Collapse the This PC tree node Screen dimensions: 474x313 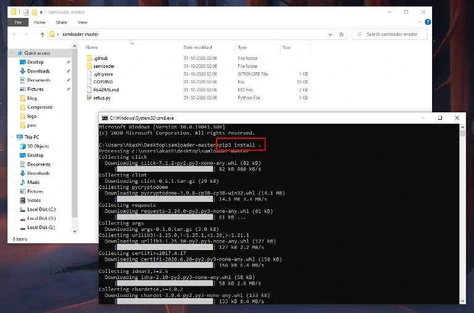coord(12,137)
